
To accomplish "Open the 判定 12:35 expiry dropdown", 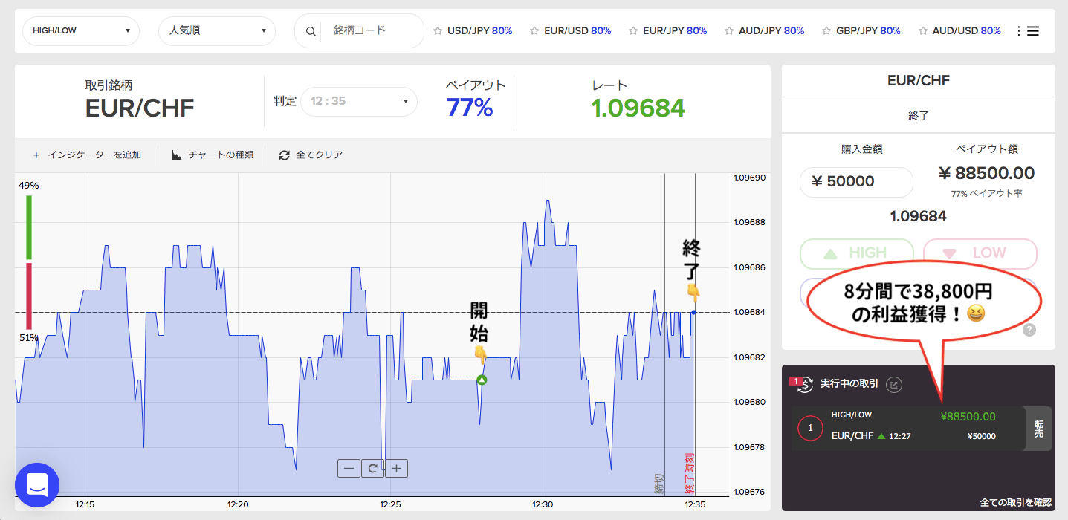I will [x=359, y=101].
